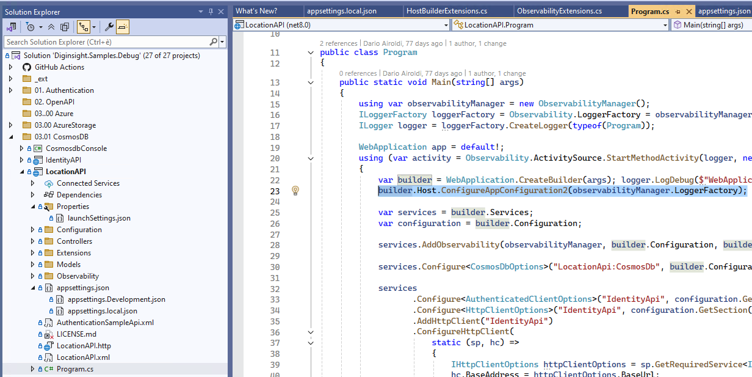The image size is (752, 377).
Task: Switch to the appsettings.local.json tab
Action: pos(341,11)
